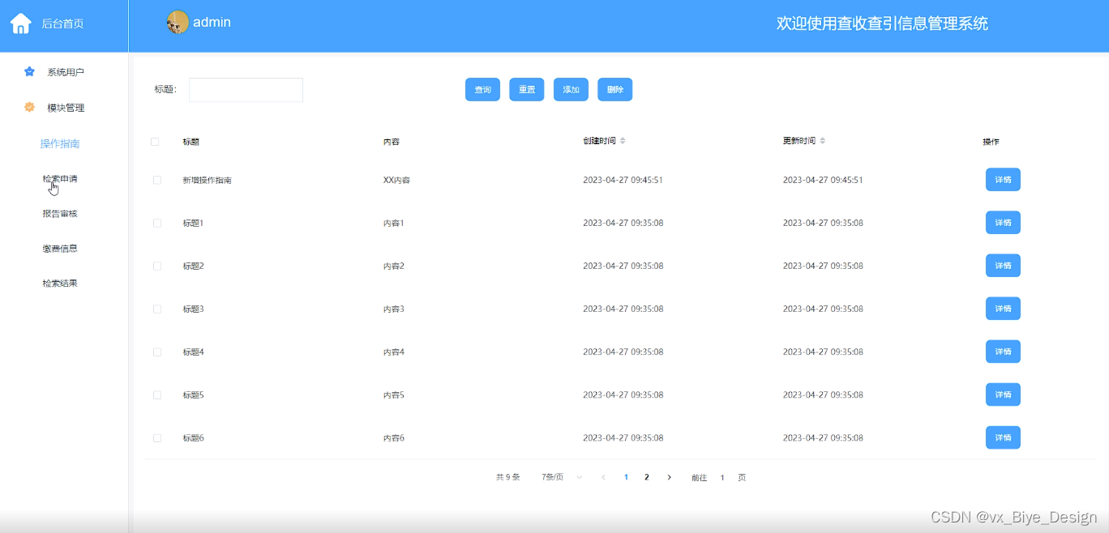
Task: Click the star icon beside 系统用户
Action: (30, 72)
